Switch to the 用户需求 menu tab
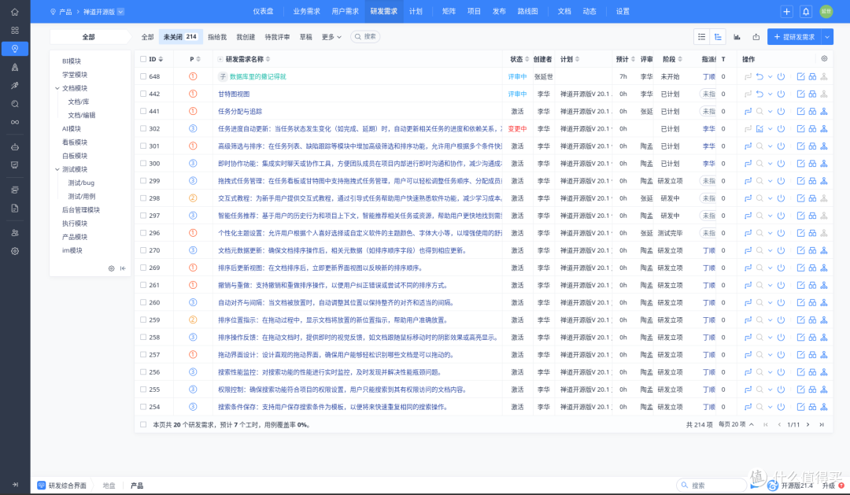 (x=346, y=11)
